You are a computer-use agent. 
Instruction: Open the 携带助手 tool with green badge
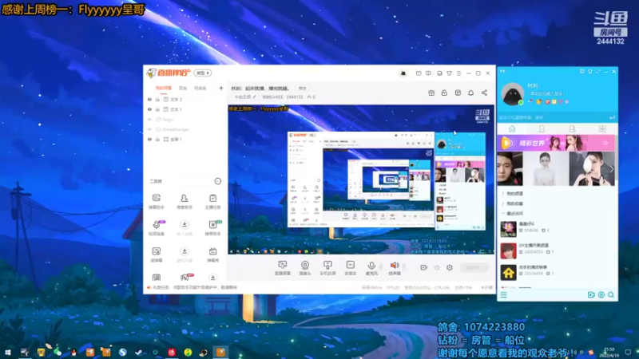(212, 227)
